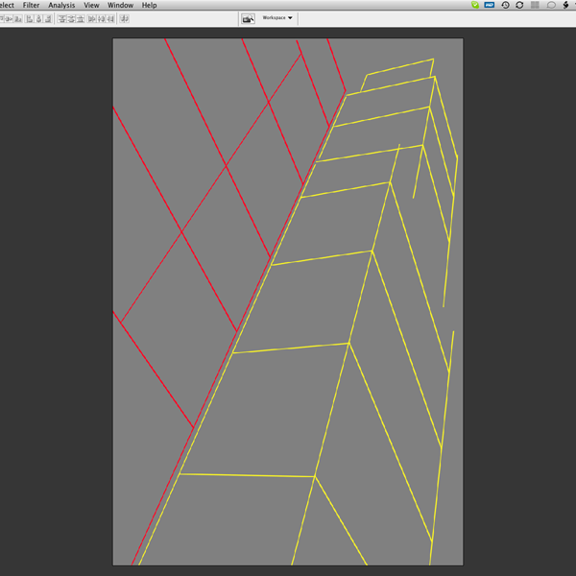Open the Analysis menu
Viewport: 576px width, 576px height.
[61, 5]
